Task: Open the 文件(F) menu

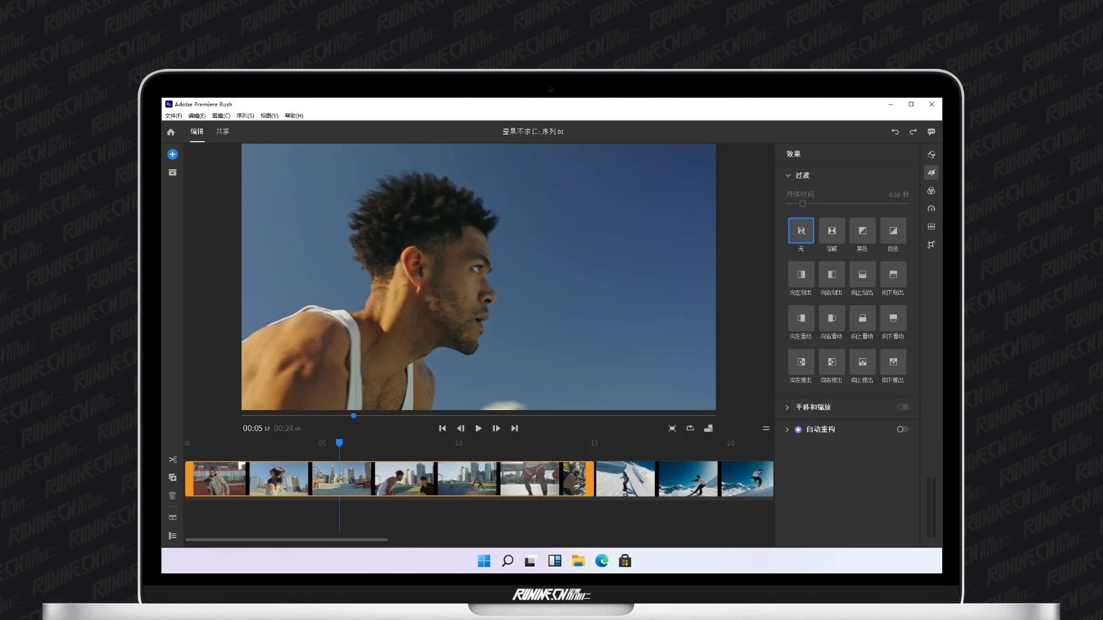Action: [x=173, y=116]
